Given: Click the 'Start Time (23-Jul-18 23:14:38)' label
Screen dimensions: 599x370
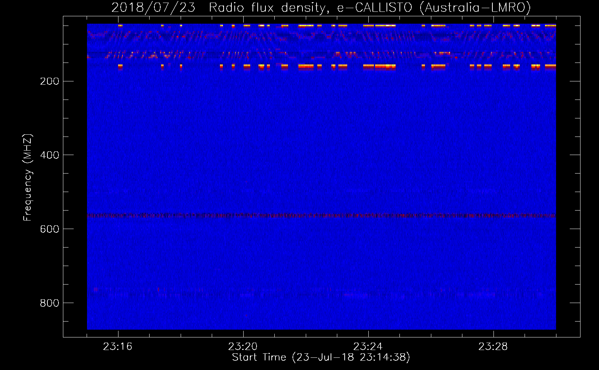Looking at the screenshot, I should pos(321,357).
